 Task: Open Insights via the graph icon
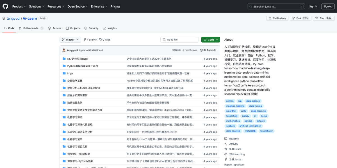[x=104, y=28]
